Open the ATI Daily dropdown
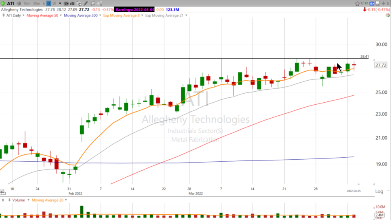Image resolution: width=391 pixels, height=220 pixels. pyautogui.click(x=23, y=15)
